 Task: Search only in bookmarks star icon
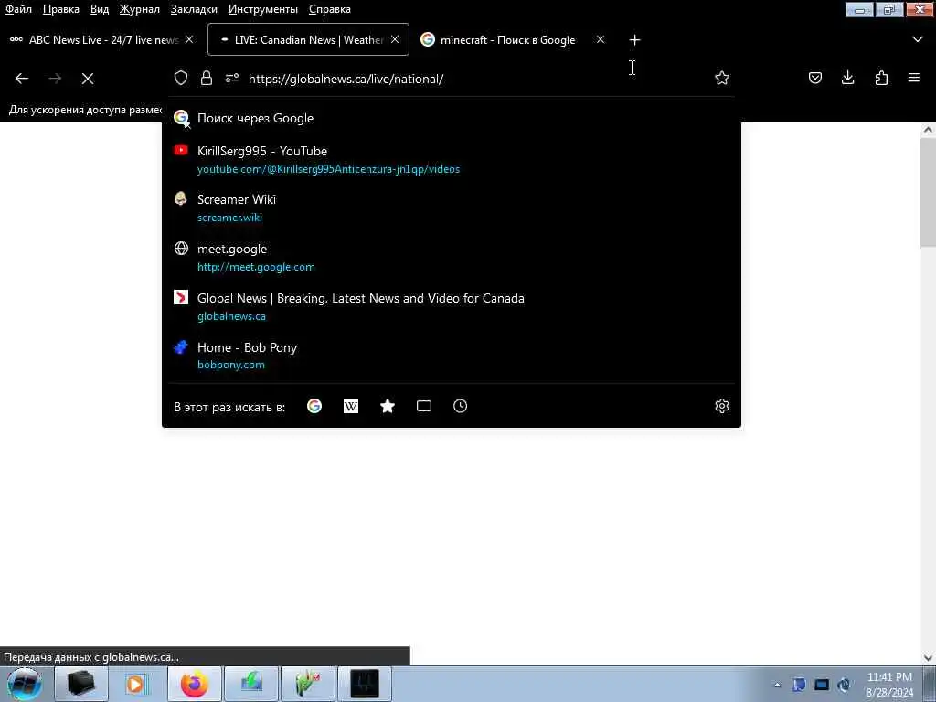pos(388,406)
